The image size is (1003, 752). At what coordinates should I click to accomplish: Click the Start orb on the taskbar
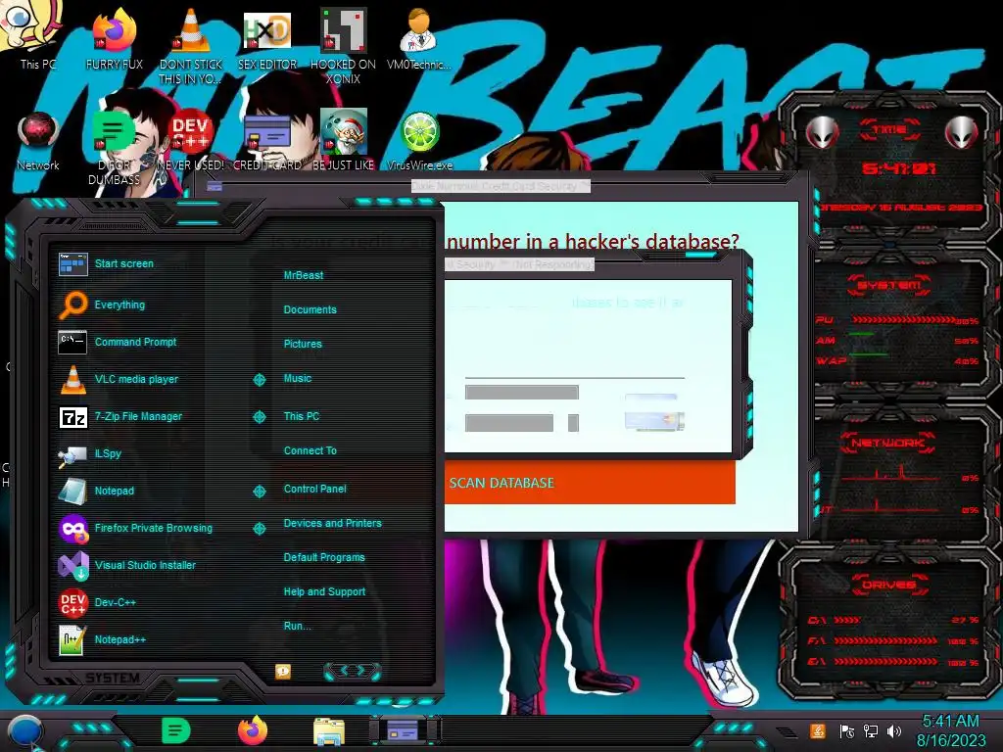(x=25, y=732)
